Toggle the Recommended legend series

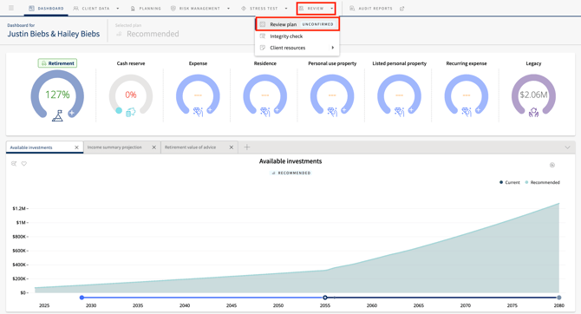[542, 182]
